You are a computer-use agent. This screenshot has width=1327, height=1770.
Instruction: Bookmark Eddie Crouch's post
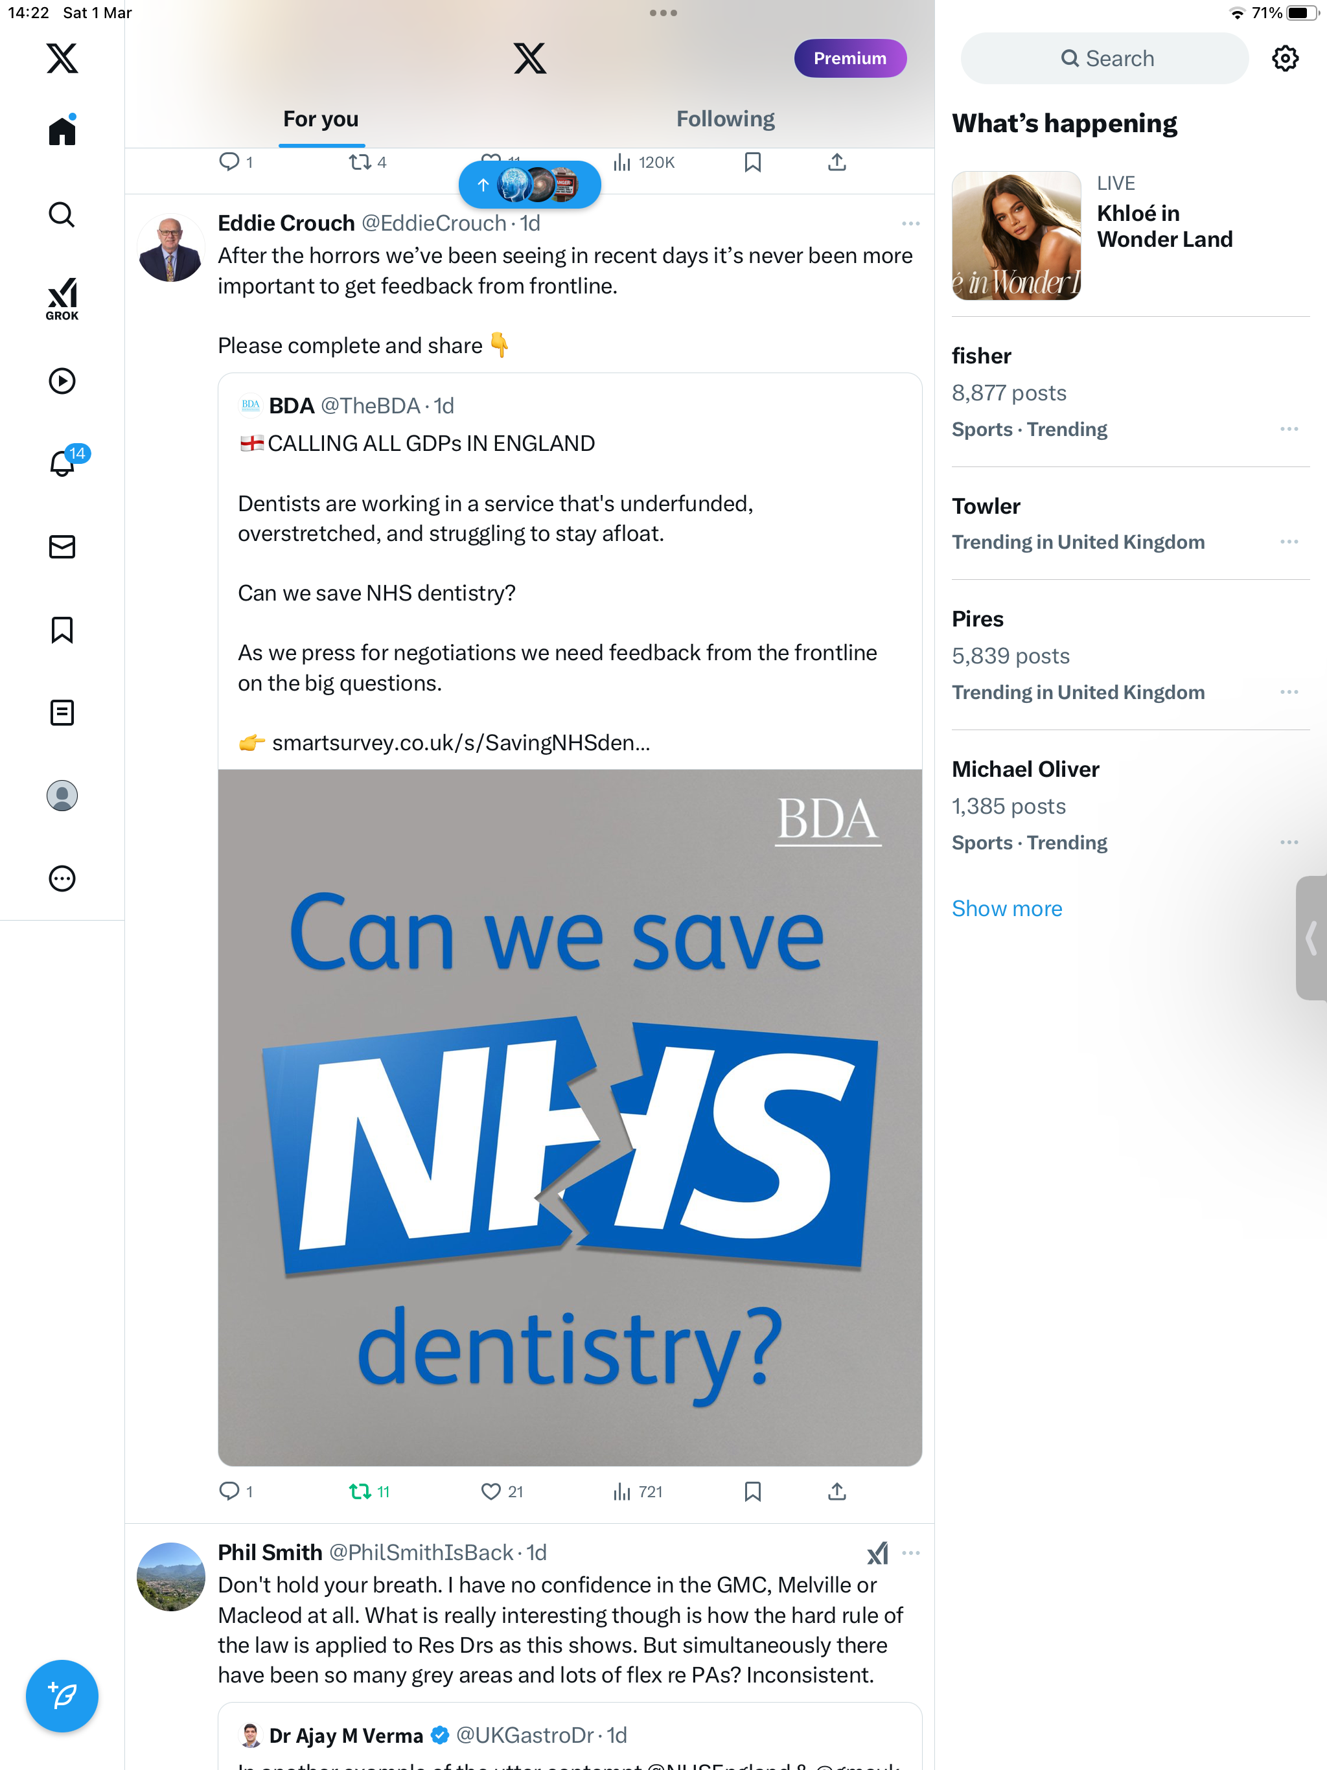[x=752, y=1491]
